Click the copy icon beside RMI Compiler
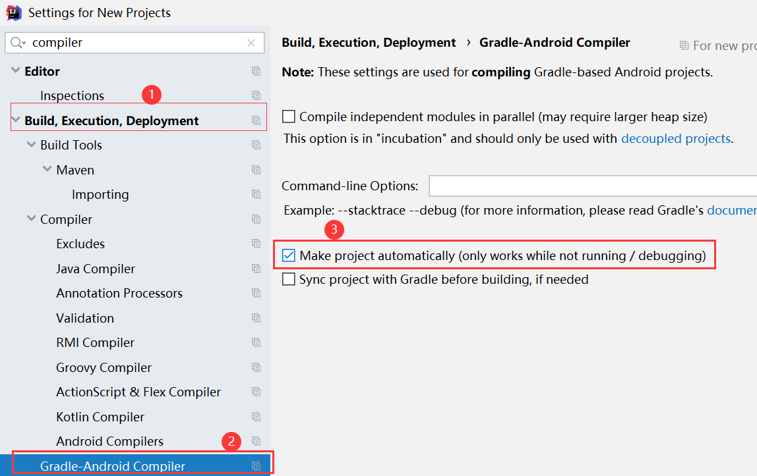 point(257,342)
